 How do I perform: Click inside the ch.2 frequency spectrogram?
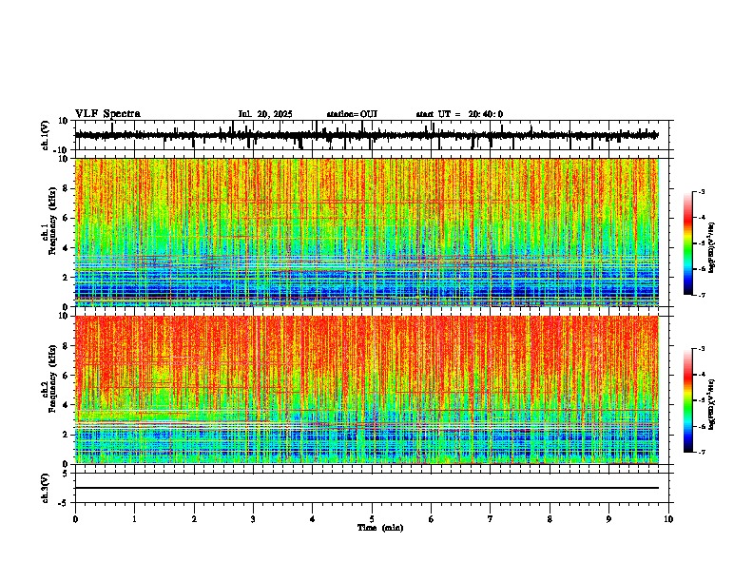(367, 390)
